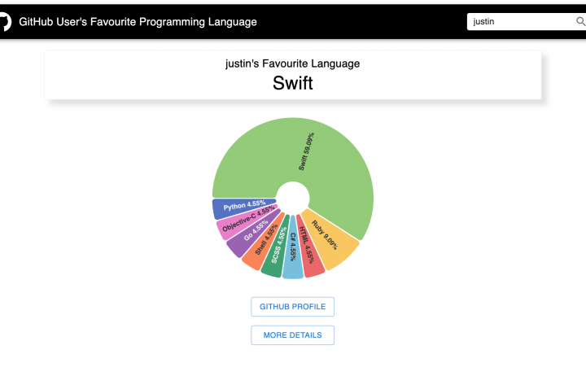Select the blue Python 4.55% slice
This screenshot has width=586, height=389.
pyautogui.click(x=238, y=207)
